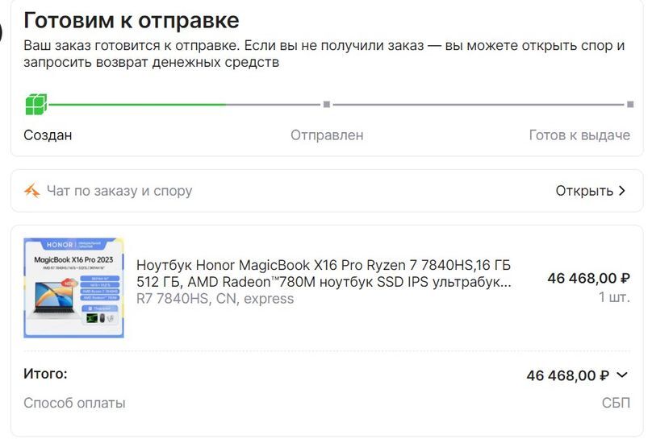This screenshot has height=439, width=652.
Task: Click the quantity text 1 шт.
Action: [x=614, y=297]
